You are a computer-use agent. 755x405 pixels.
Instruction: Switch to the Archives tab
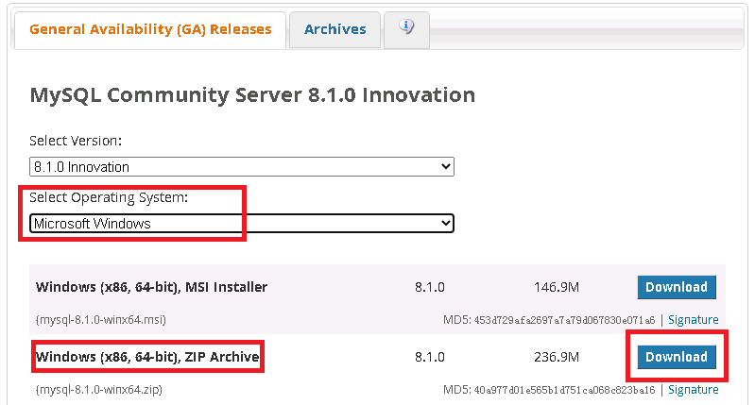coord(335,29)
